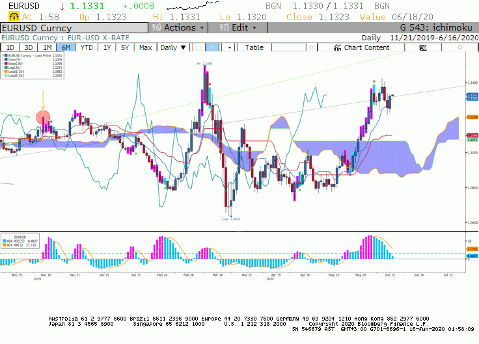Click the Hi: 1.1495 high marker label

coord(204,64)
